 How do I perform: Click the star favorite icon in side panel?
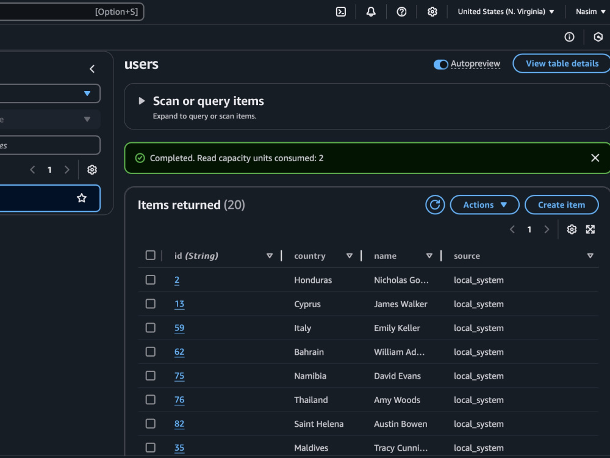[82, 198]
